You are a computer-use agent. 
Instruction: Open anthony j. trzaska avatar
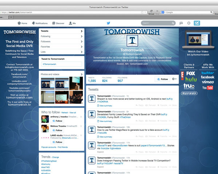[45, 119]
